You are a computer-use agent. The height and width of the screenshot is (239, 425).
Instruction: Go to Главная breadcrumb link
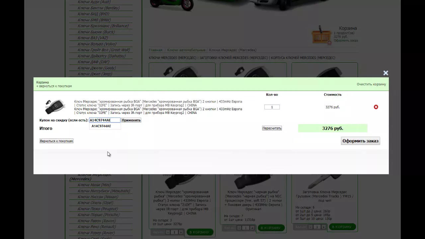point(155,50)
